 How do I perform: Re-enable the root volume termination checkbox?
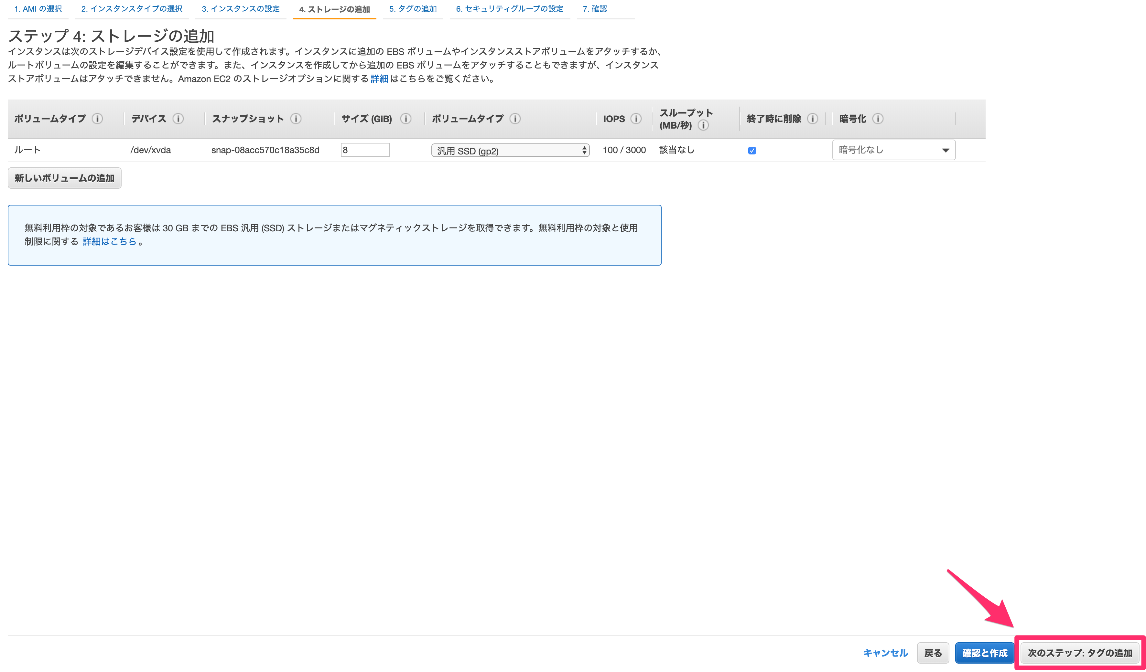[x=752, y=150]
